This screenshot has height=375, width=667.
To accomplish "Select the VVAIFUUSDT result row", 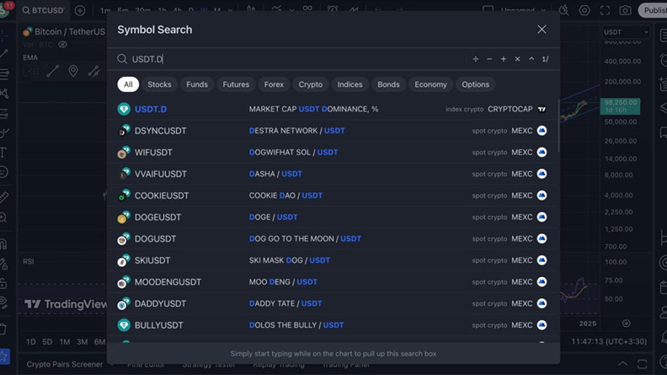I will tap(333, 174).
